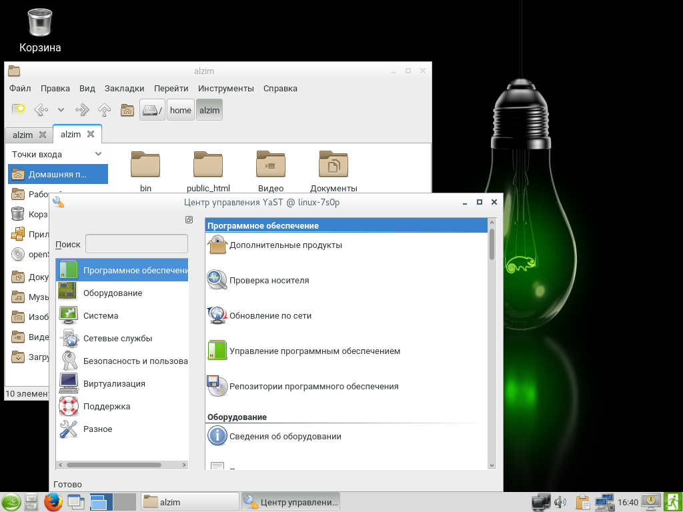683x512 pixels.
Task: Click the volume icon in system tray
Action: (560, 502)
